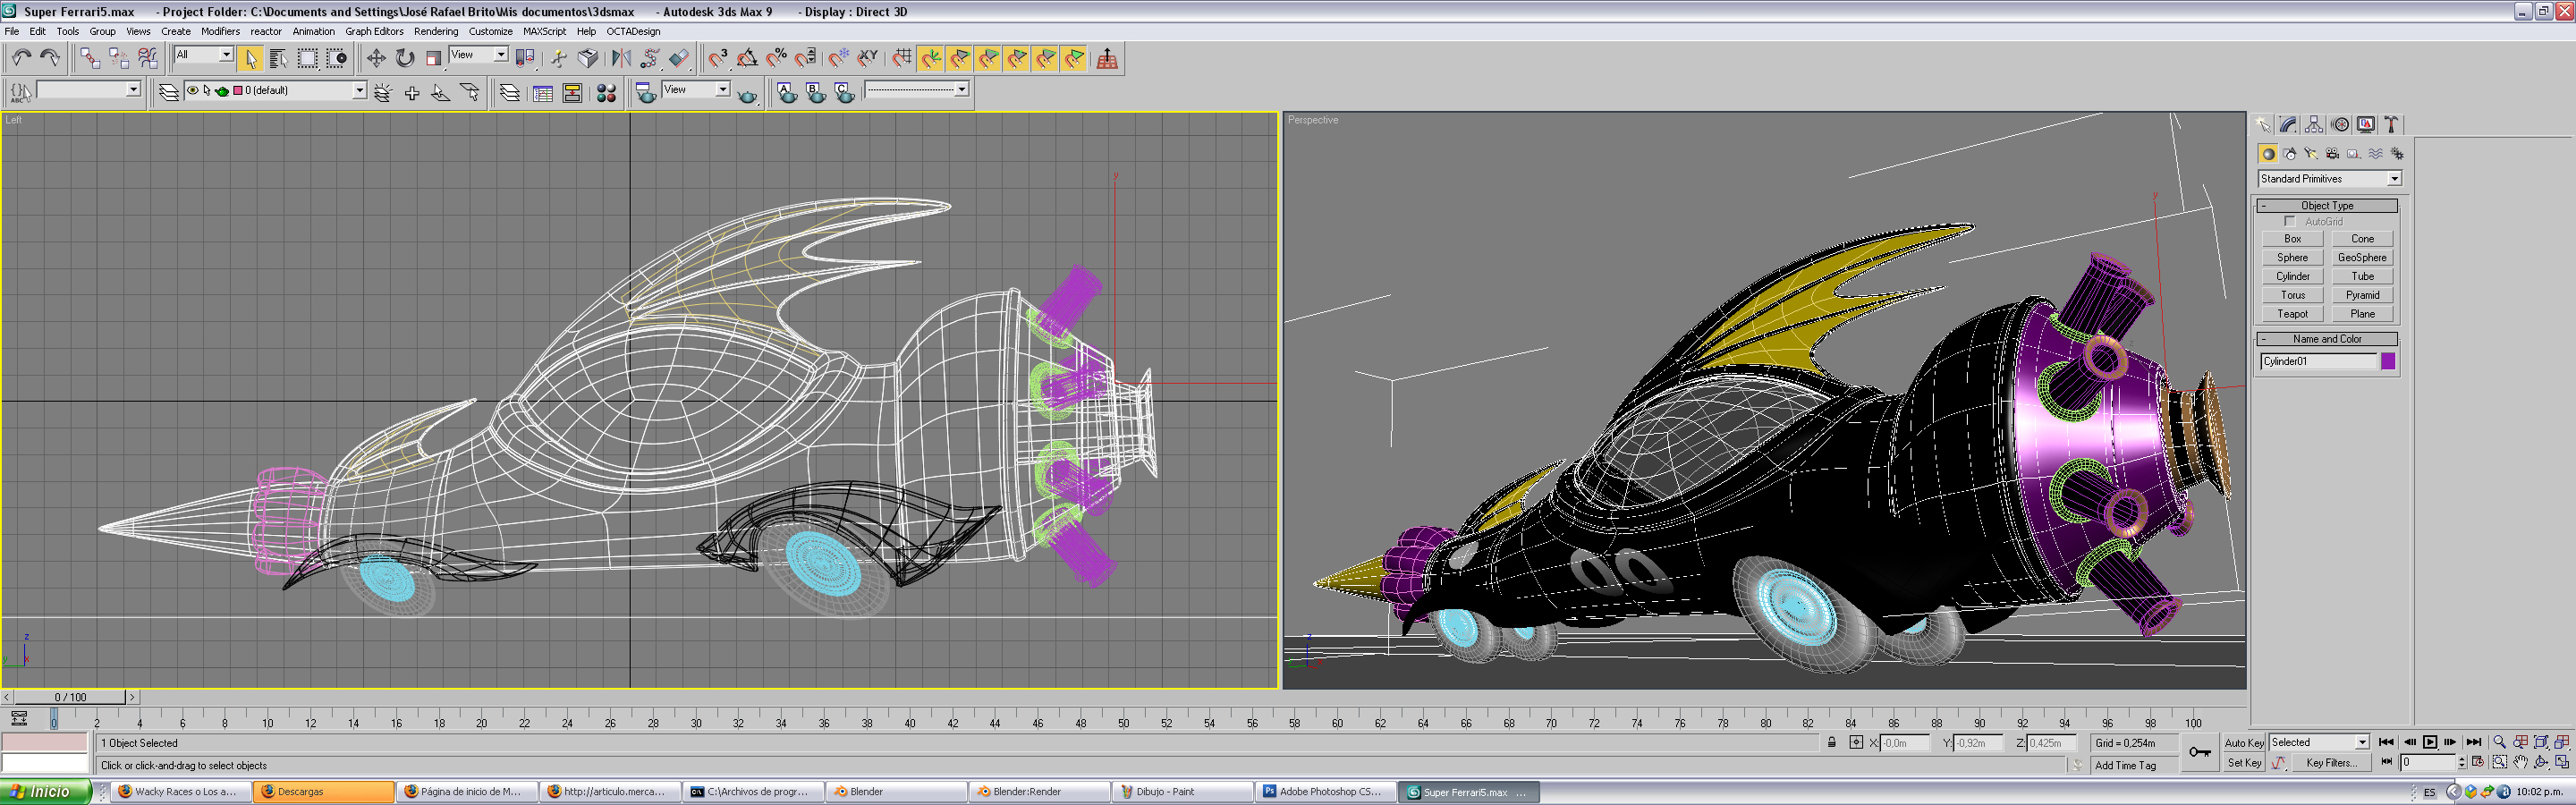Screen dimensions: 2576x805
Task: Switch to Lights creation category icon
Action: point(2311,154)
